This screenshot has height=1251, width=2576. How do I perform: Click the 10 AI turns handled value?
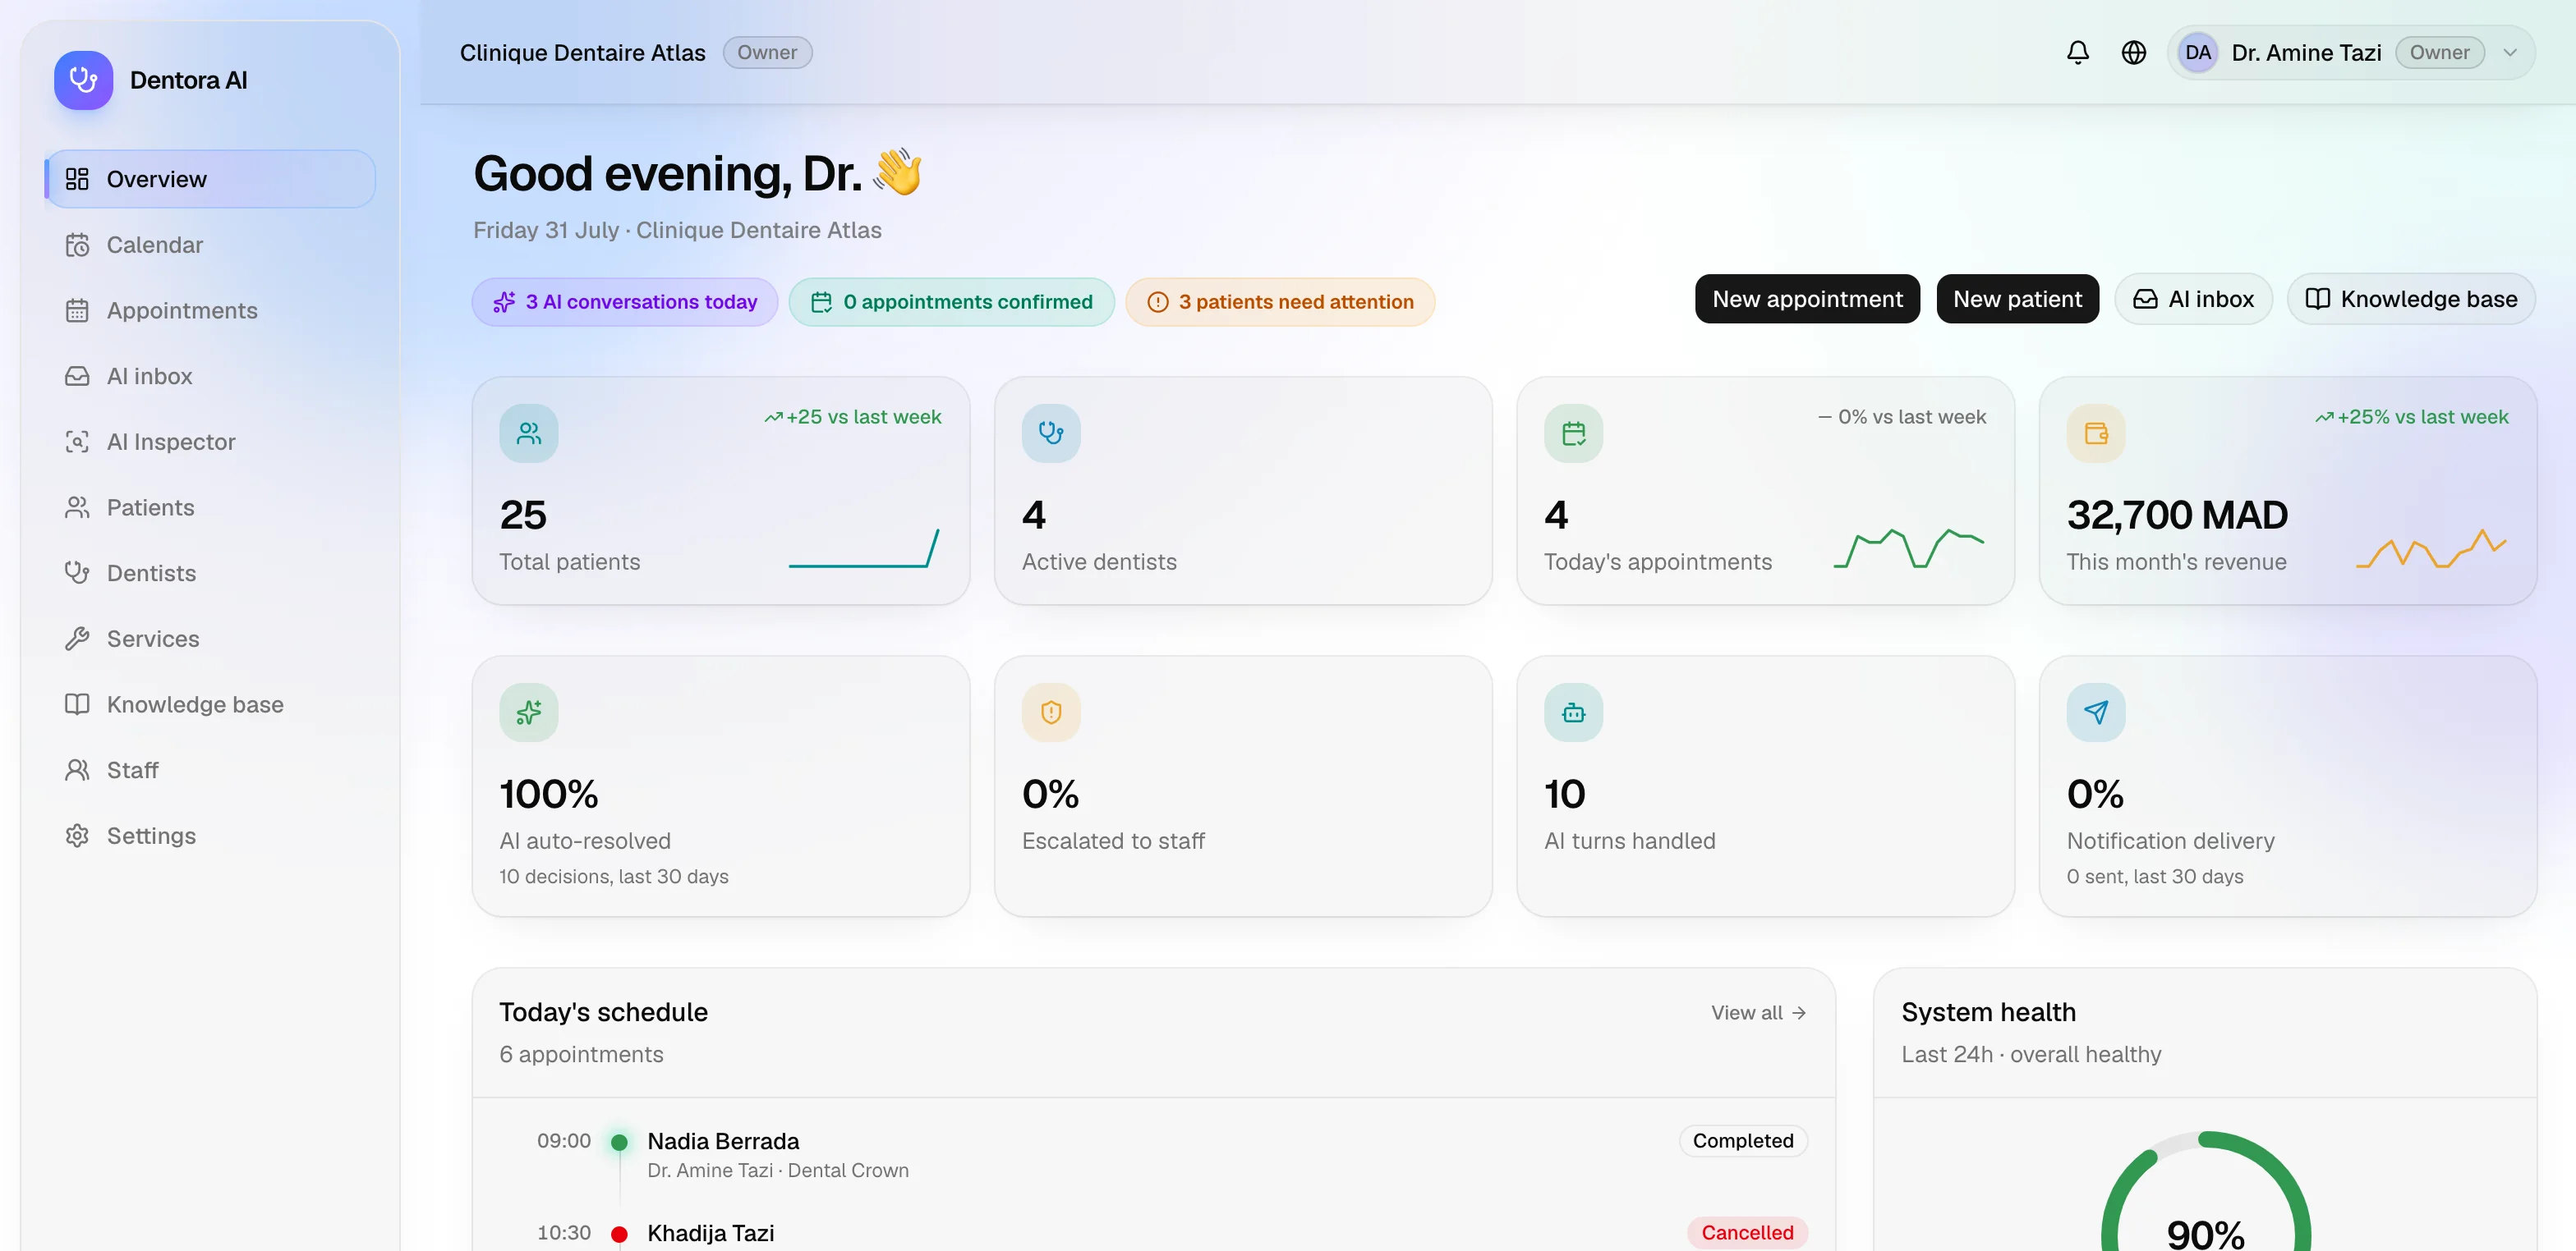1564,795
